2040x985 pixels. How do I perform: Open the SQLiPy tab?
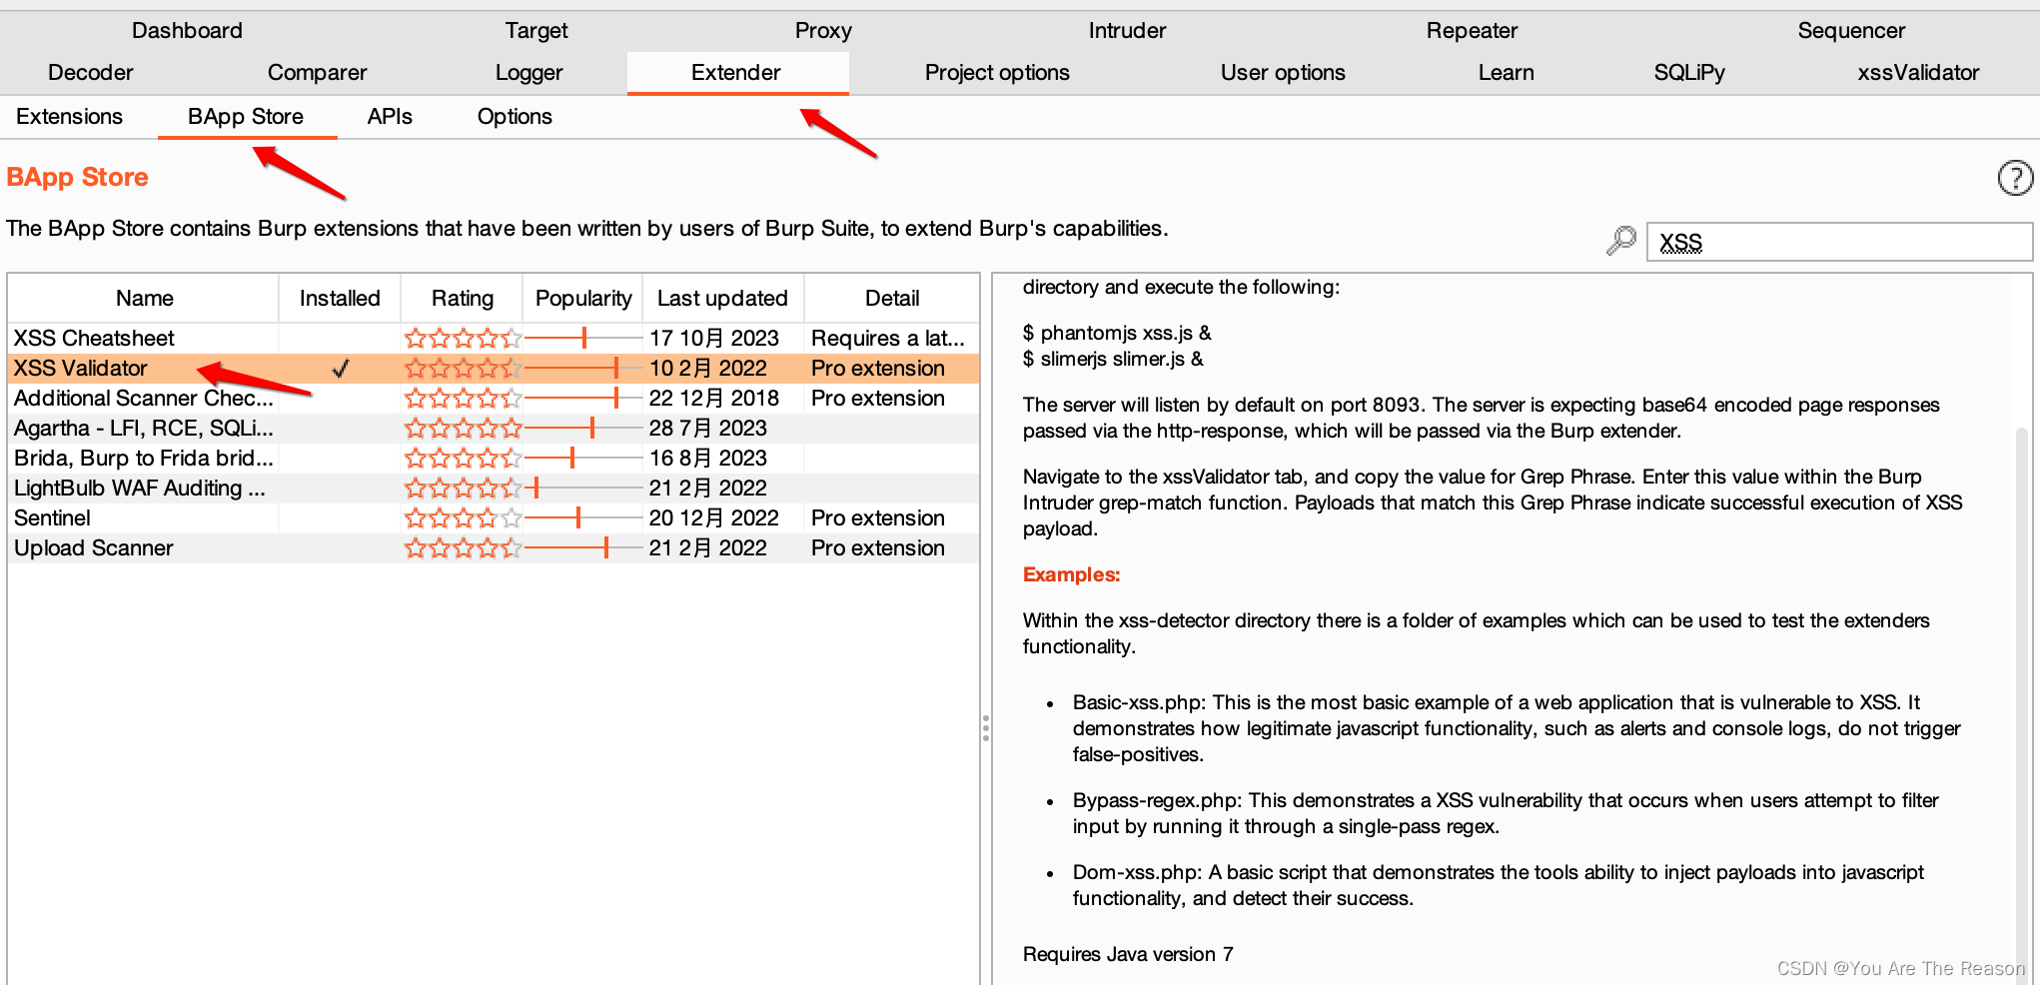(1689, 73)
